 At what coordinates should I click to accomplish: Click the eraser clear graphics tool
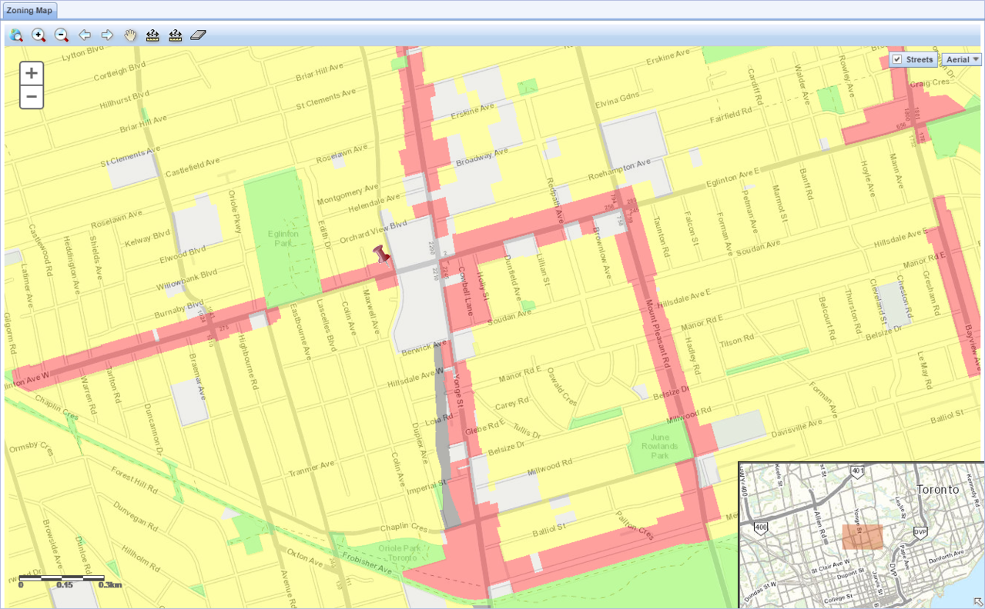pos(198,35)
